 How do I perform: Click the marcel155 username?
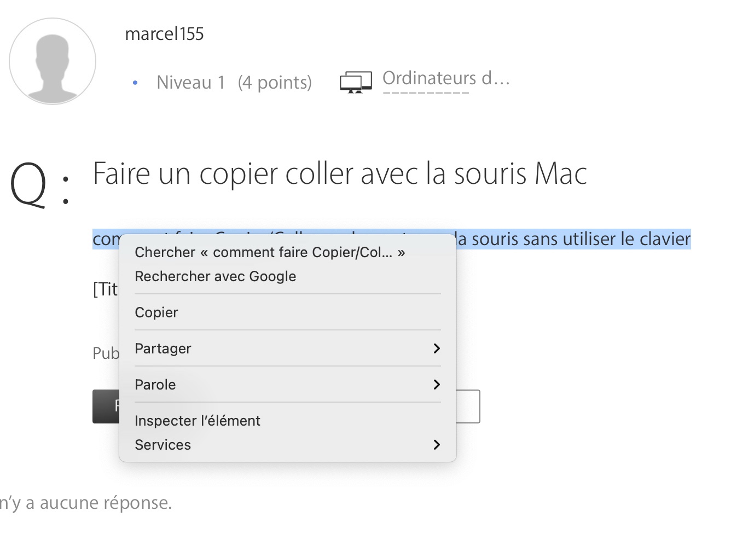pyautogui.click(x=165, y=33)
